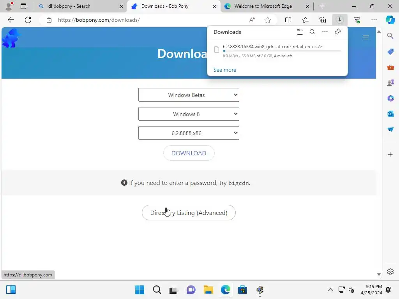Open the Favorites list
The width and height of the screenshot is (399, 299).
[305, 20]
